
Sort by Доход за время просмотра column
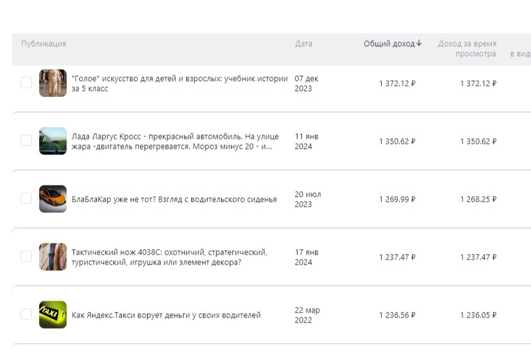[467, 49]
